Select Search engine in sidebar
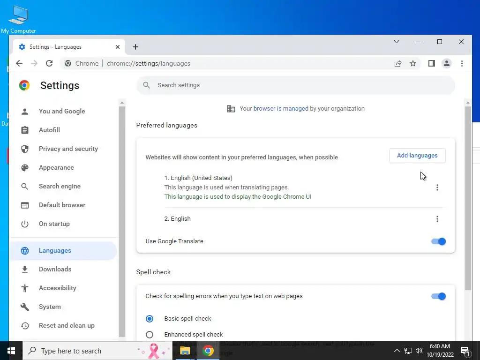 click(64, 187)
